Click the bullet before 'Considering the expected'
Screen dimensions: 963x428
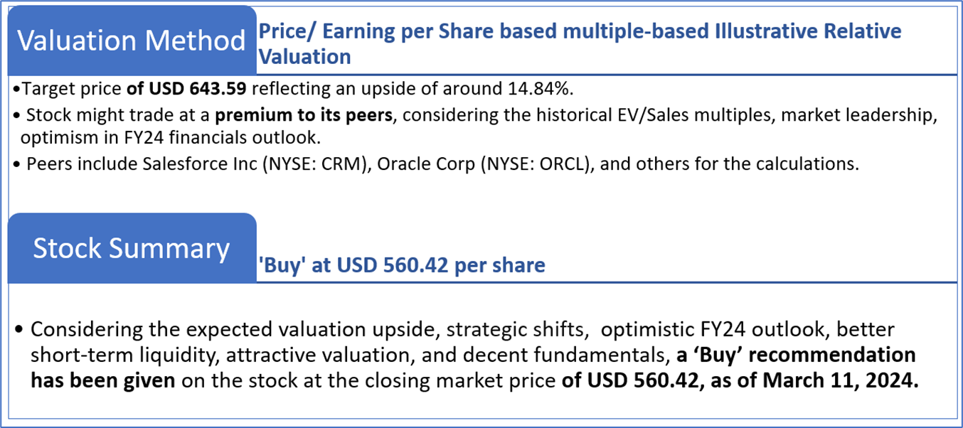tap(19, 331)
